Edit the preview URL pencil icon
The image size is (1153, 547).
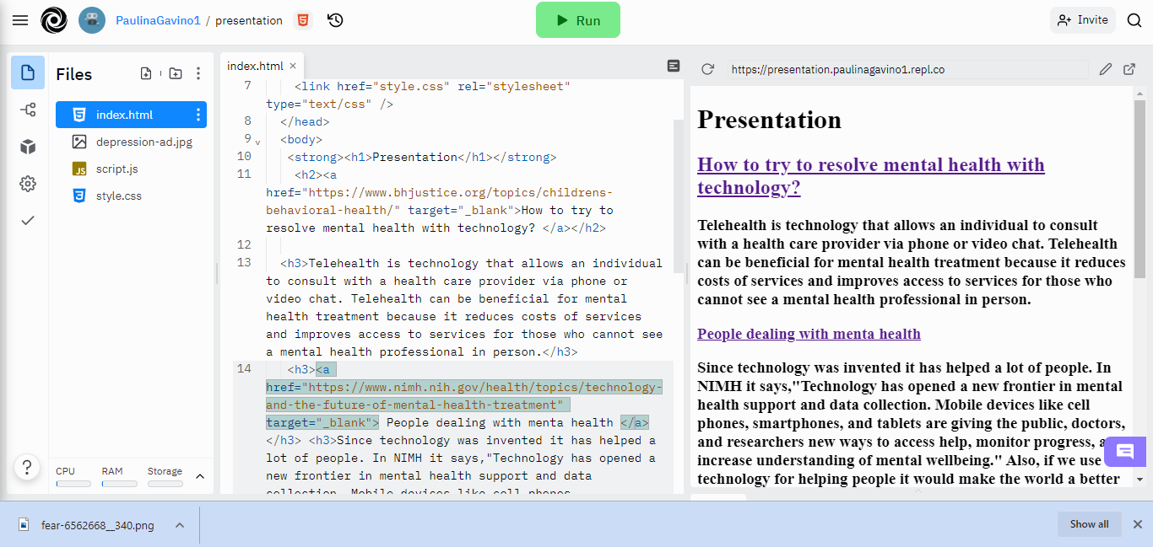[1106, 69]
